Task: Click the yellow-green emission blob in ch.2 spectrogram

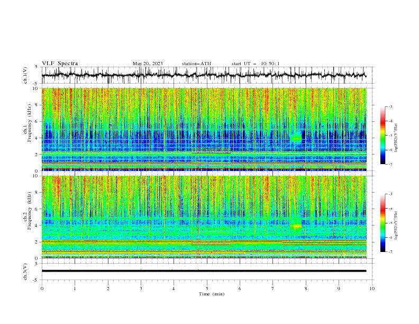Action: coord(296,226)
